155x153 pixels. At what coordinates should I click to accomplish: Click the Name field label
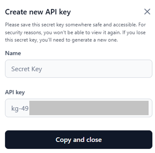click(13, 53)
